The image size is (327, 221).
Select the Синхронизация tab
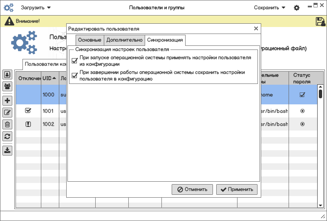click(x=165, y=40)
